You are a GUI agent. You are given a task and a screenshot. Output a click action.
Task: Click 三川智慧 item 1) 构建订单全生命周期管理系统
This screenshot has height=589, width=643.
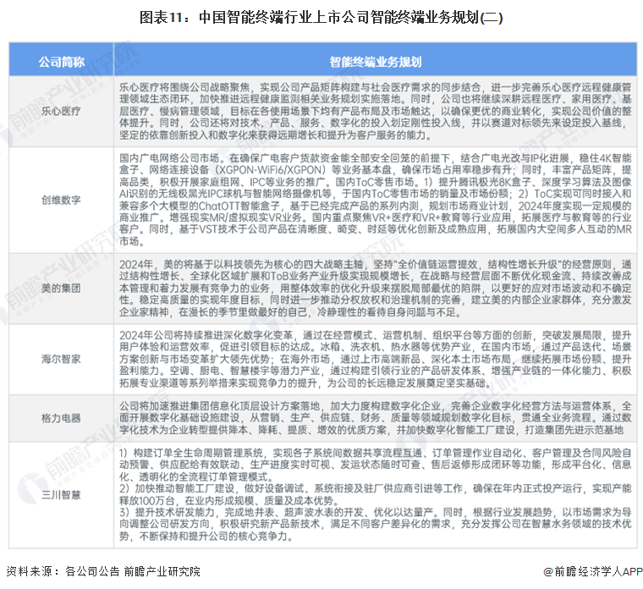375,465
